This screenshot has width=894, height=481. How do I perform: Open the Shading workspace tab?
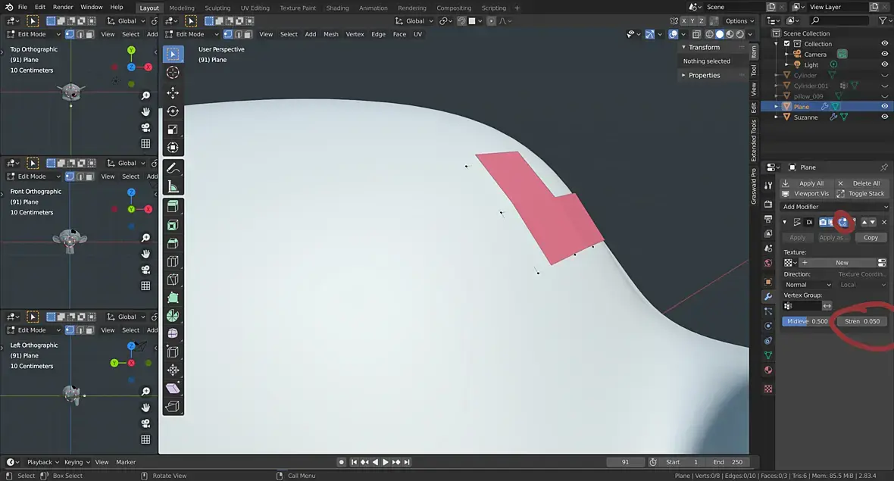coord(337,8)
